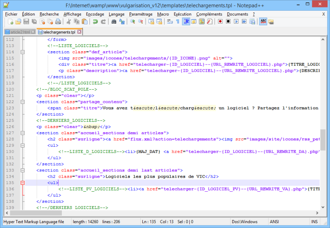Open a file with the folder icon
Viewport: 330px width, 228px height.
[18, 21]
